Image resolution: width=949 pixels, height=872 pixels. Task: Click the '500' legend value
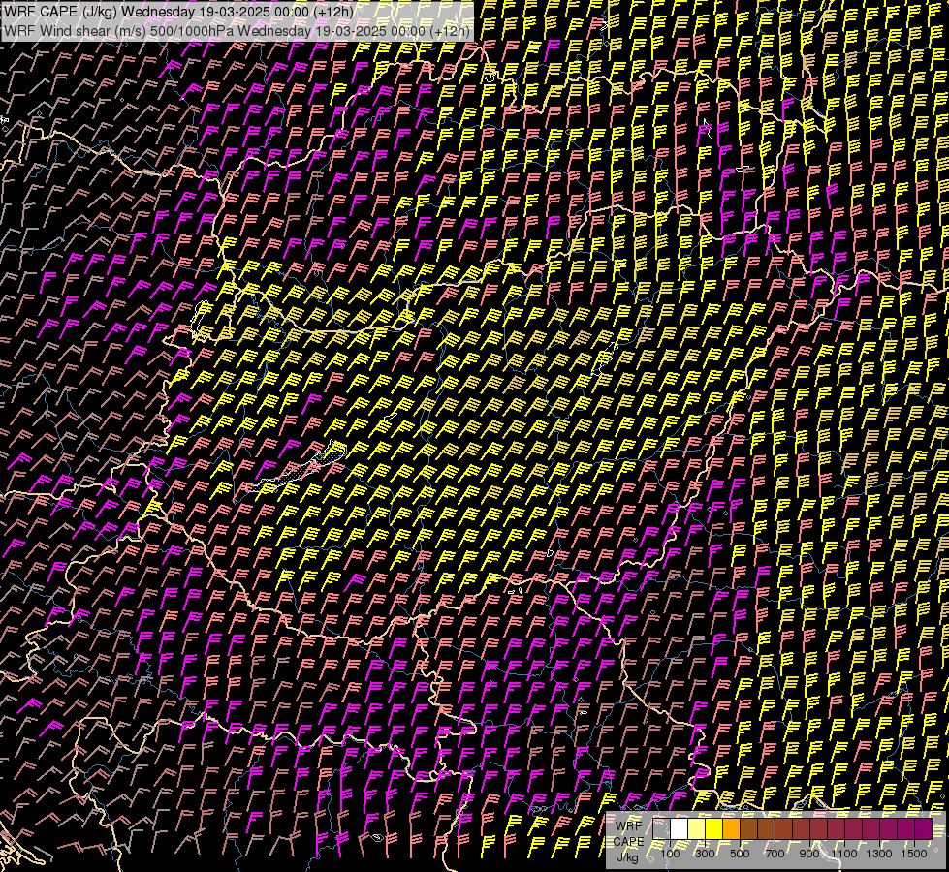(x=740, y=854)
